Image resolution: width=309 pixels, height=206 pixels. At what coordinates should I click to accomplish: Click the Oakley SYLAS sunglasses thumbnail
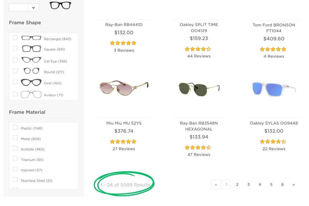coord(273,88)
